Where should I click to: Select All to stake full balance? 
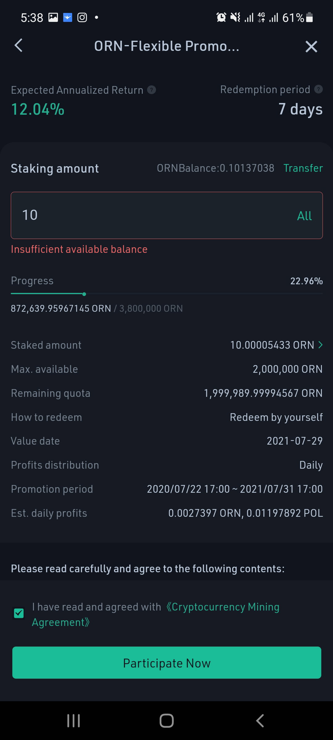304,216
